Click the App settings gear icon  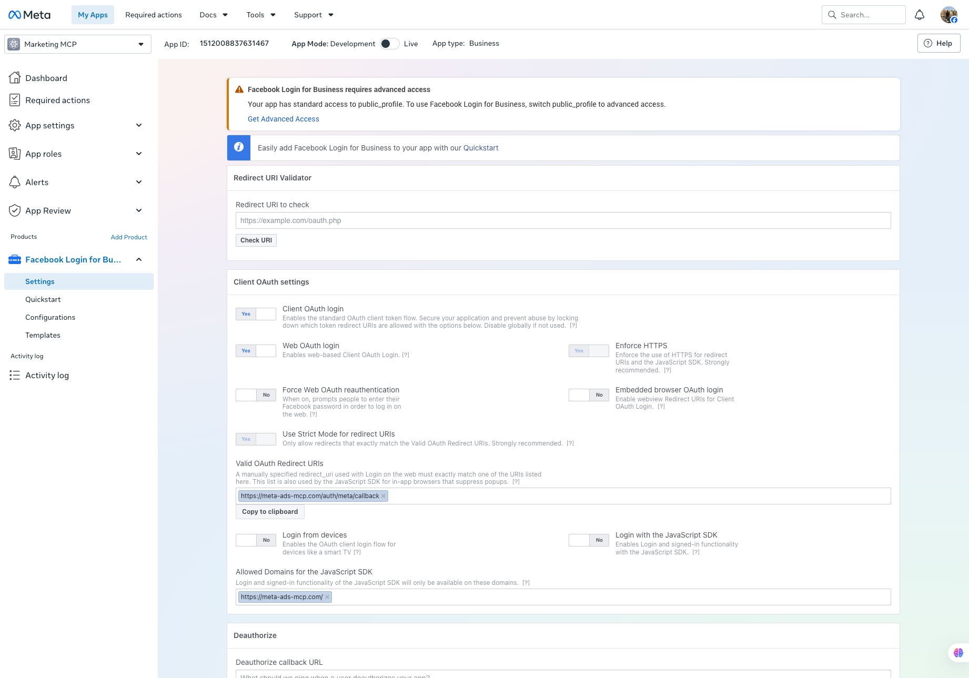tap(15, 125)
